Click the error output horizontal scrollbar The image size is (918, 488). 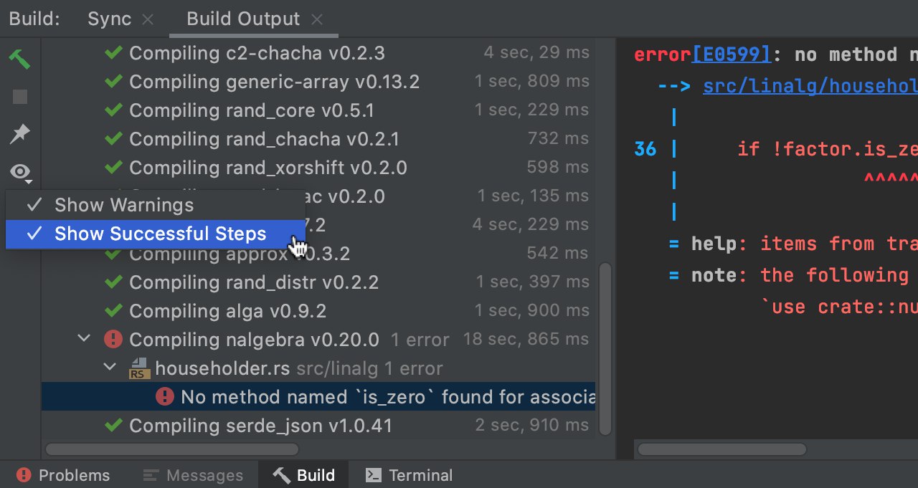pyautogui.click(x=721, y=449)
